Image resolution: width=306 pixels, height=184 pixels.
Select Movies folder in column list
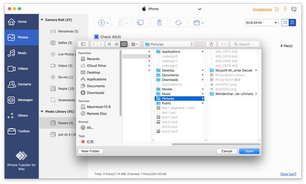[x=180, y=89]
